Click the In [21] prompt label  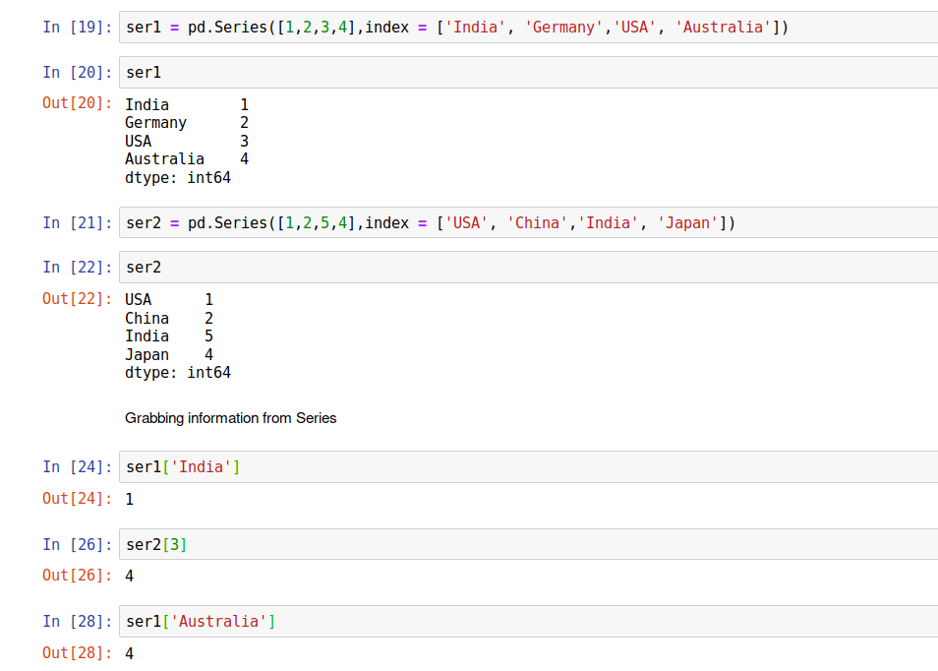pos(78,222)
